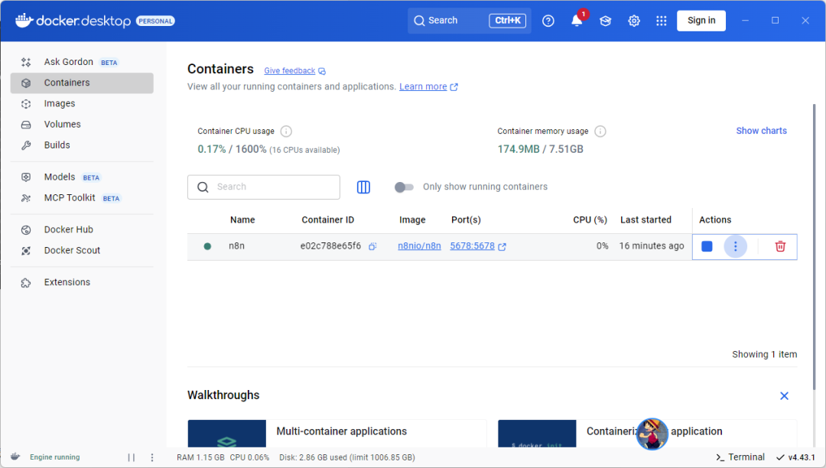
Task: Open Ask Gordon in sidebar
Action: 82,62
